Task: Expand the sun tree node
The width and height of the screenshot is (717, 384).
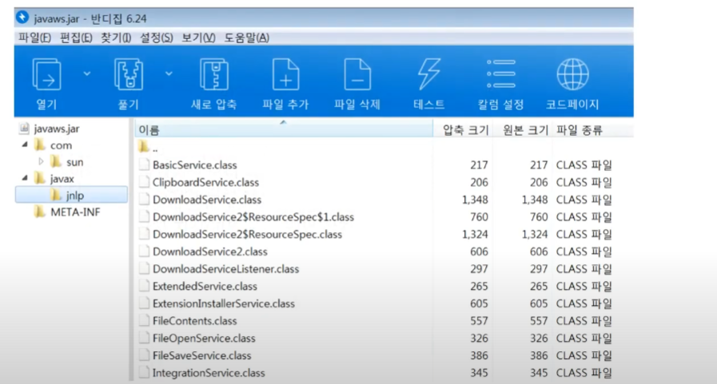Action: click(41, 161)
